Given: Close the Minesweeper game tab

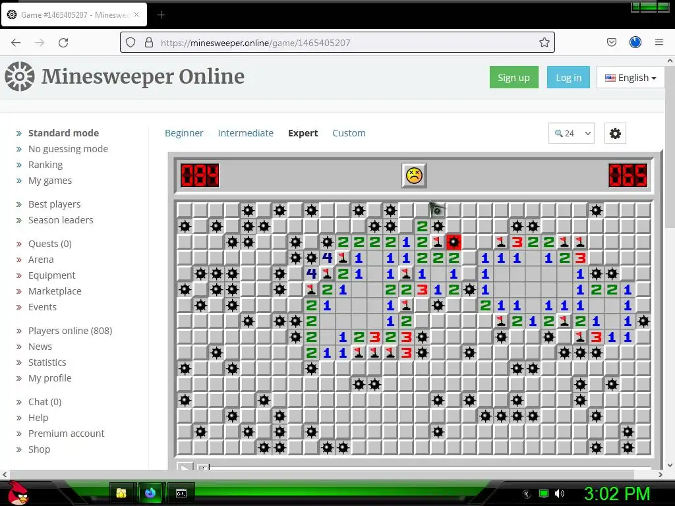Looking at the screenshot, I should pos(136,14).
